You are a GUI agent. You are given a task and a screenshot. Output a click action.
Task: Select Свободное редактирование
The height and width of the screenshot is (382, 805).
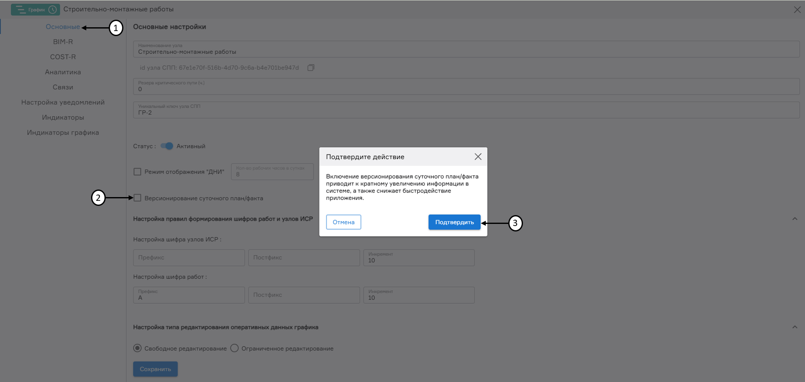(137, 348)
